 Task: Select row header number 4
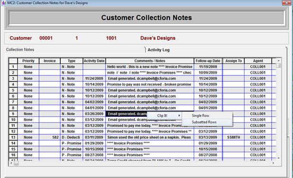tap(13, 84)
